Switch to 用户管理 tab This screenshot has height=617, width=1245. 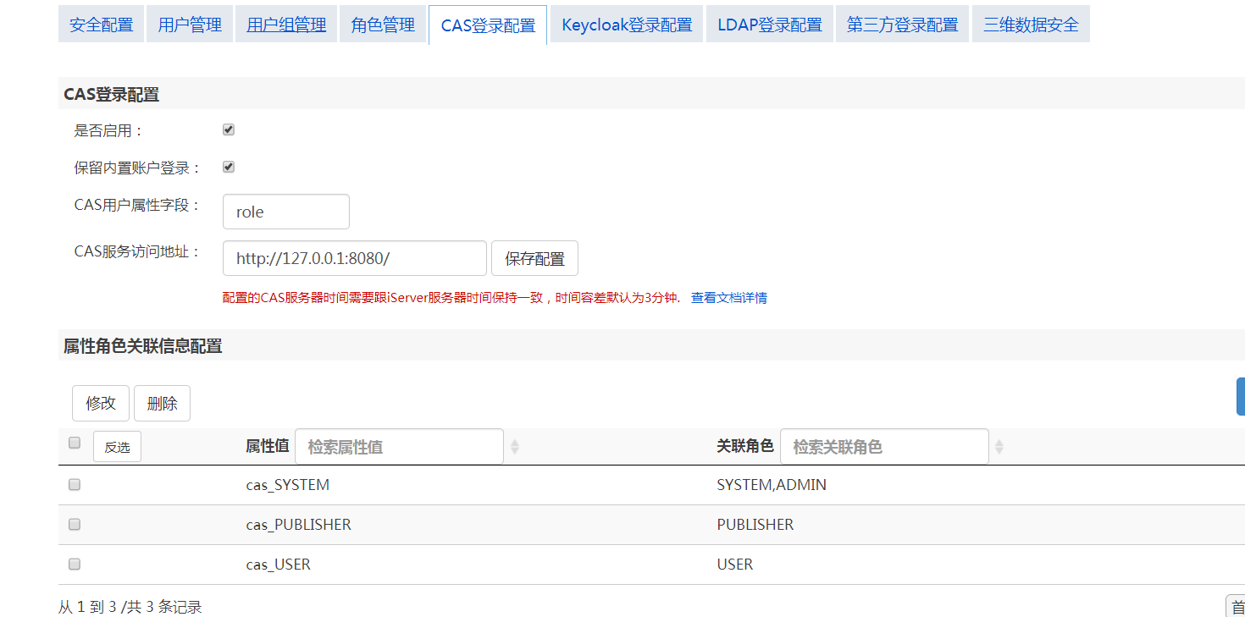190,25
